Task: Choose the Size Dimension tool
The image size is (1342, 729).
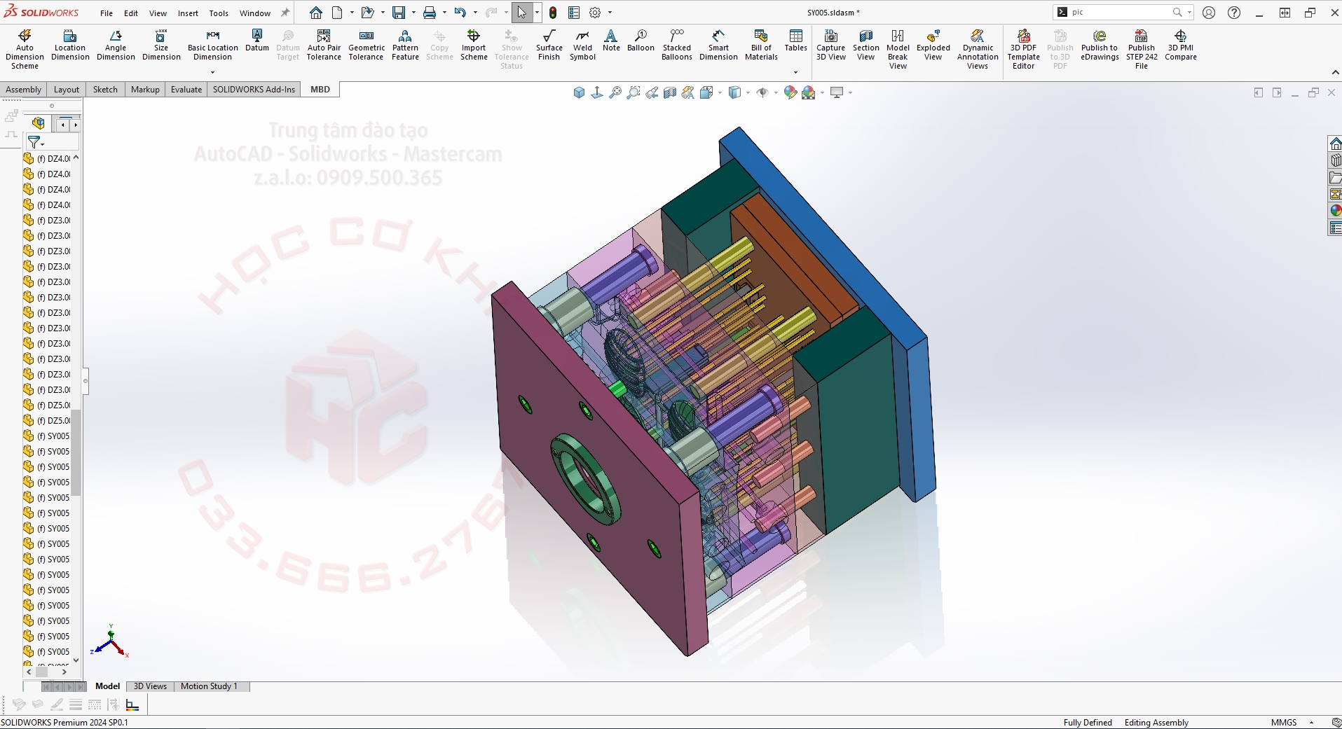Action: tap(161, 45)
